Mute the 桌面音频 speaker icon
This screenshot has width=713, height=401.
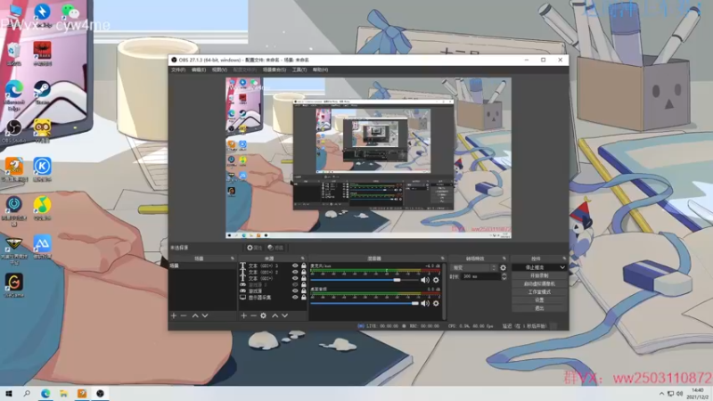[425, 303]
